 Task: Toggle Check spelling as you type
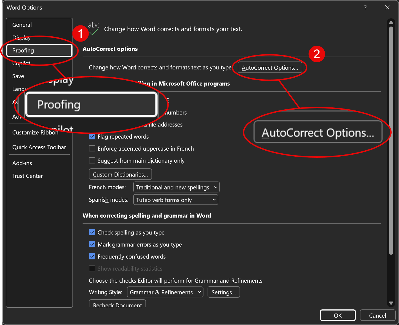pyautogui.click(x=92, y=232)
